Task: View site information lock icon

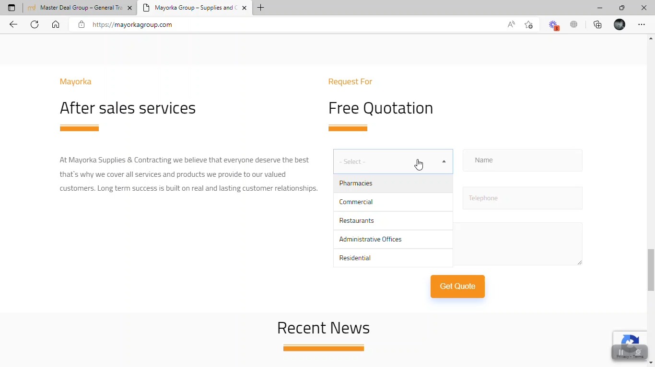Action: point(82,24)
